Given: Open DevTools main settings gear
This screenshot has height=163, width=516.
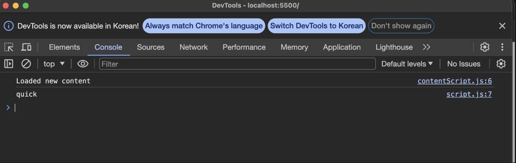Looking at the screenshot, I should point(485,47).
